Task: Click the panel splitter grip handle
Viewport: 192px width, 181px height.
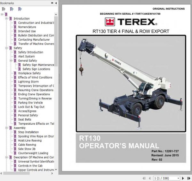Action: click(60, 79)
